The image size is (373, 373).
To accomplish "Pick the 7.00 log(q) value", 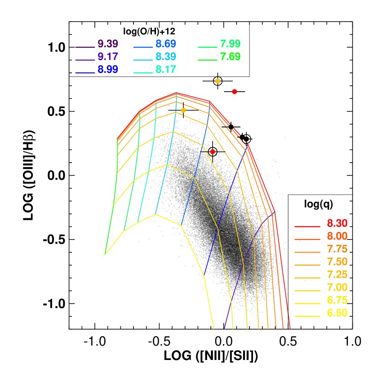I will coord(337,287).
